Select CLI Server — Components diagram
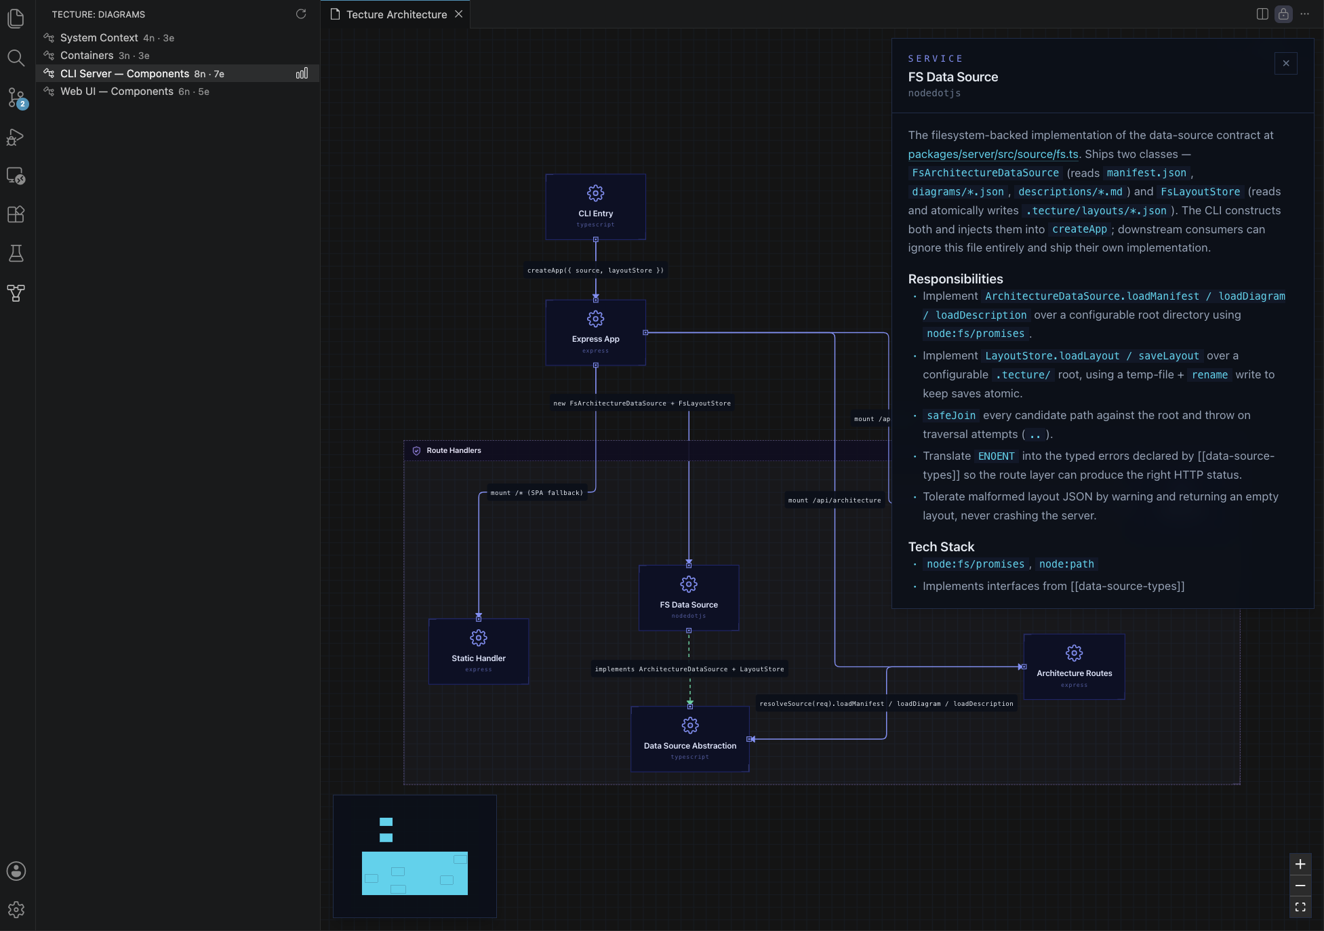1324x931 pixels. click(178, 73)
